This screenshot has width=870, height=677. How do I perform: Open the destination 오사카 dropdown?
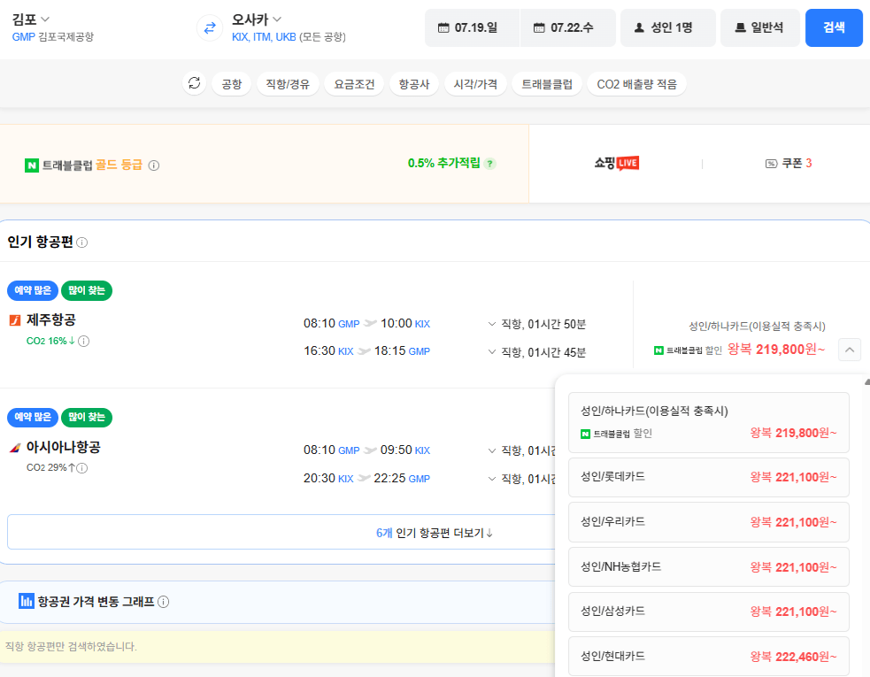click(x=257, y=20)
